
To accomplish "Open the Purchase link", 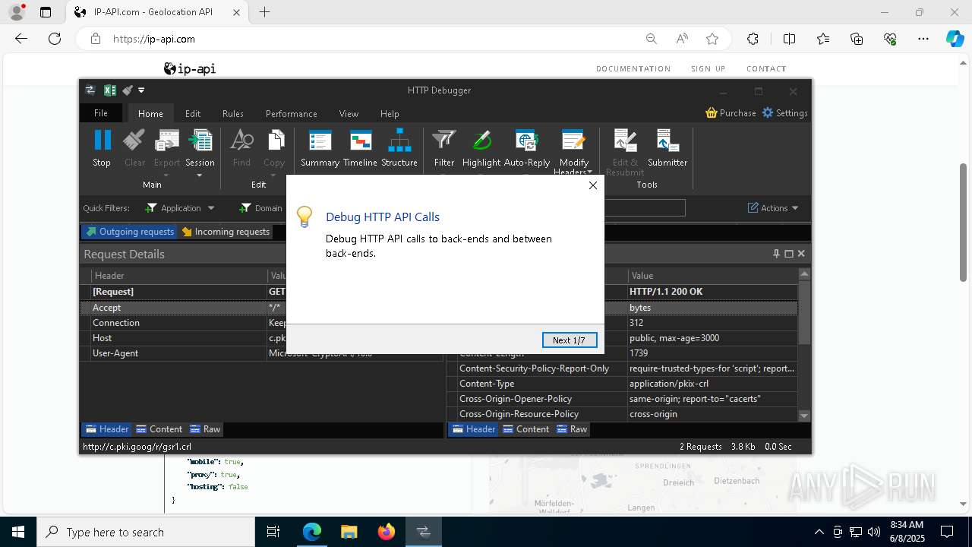I will (731, 113).
